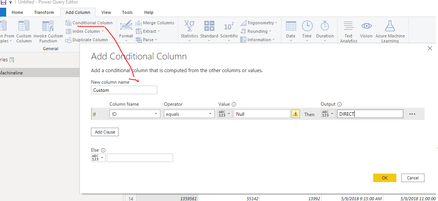The image size is (438, 201).
Task: Select the Add Column tab
Action: coord(77,12)
